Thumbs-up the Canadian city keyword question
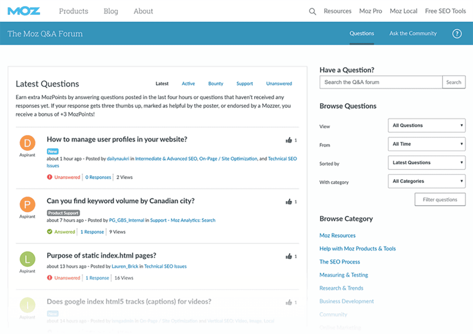This screenshot has width=473, height=334. (289, 202)
